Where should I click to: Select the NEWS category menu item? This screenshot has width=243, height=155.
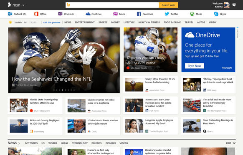(68, 22)
